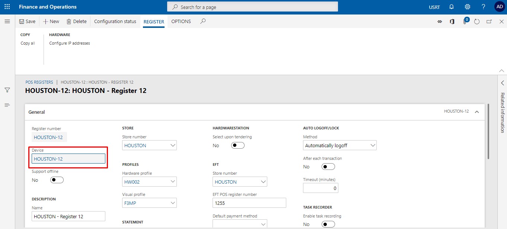Click the notifications bell icon
The width and height of the screenshot is (507, 229).
452,7
